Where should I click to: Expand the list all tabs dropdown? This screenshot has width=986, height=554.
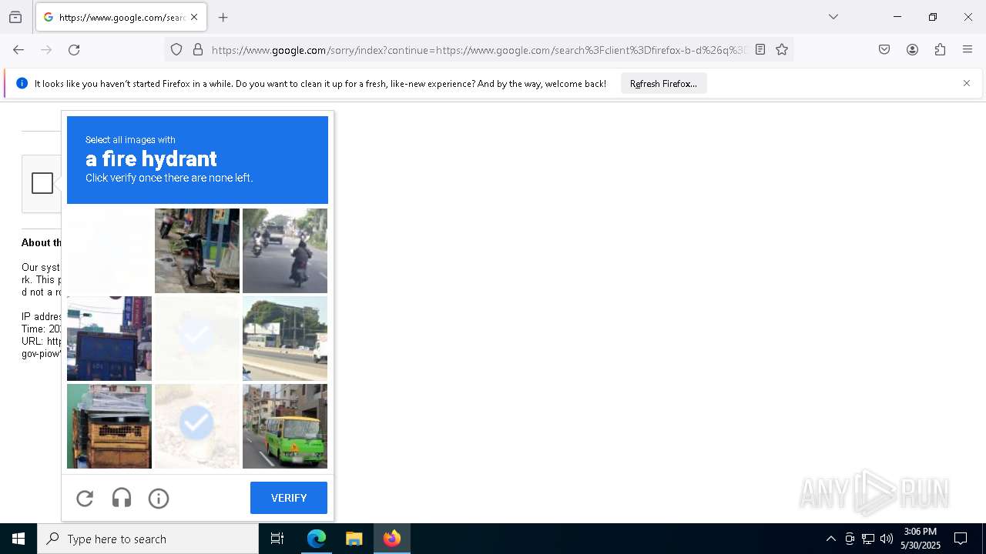coord(833,17)
